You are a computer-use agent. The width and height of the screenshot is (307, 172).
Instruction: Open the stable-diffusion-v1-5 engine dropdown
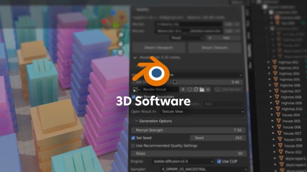click(183, 162)
